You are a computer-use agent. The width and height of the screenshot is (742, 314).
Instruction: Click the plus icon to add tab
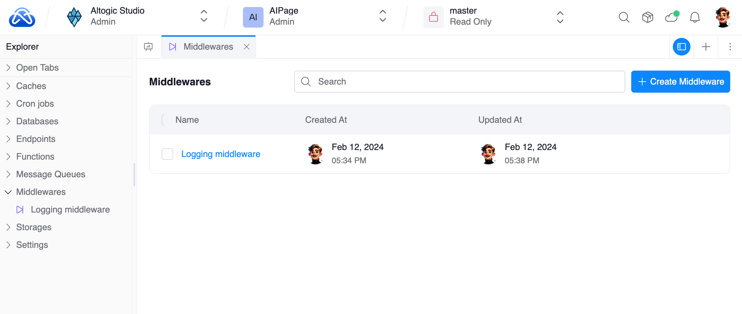tap(706, 47)
